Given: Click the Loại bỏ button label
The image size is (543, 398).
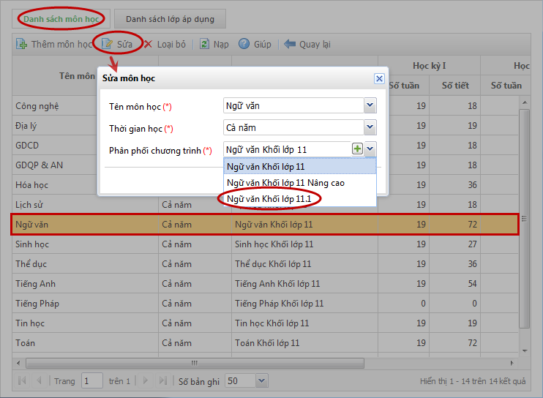Looking at the screenshot, I should point(171,45).
